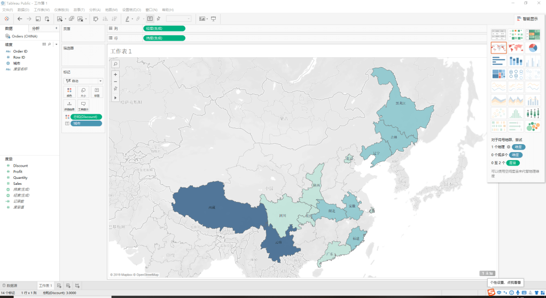Click the save icon in toolbar
This screenshot has height=298, width=546.
point(38,19)
